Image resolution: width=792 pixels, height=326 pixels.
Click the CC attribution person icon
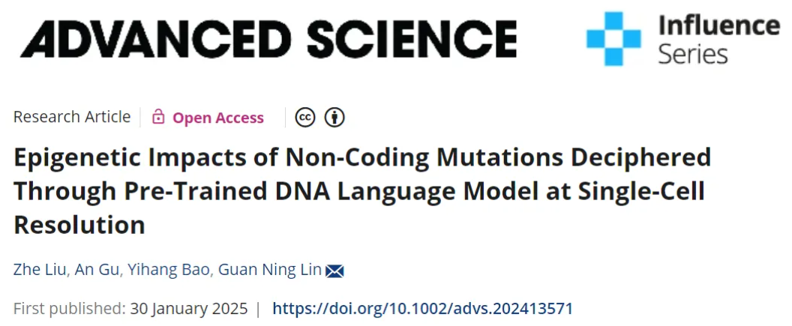click(x=334, y=118)
